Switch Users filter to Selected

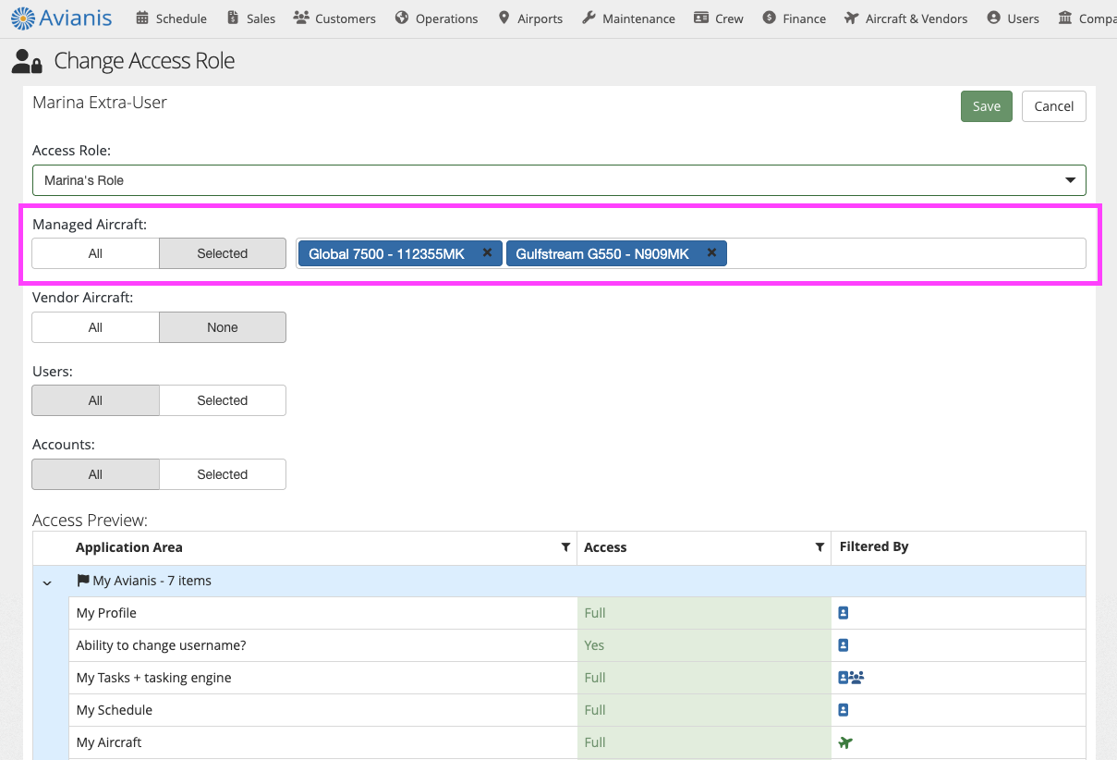[223, 400]
